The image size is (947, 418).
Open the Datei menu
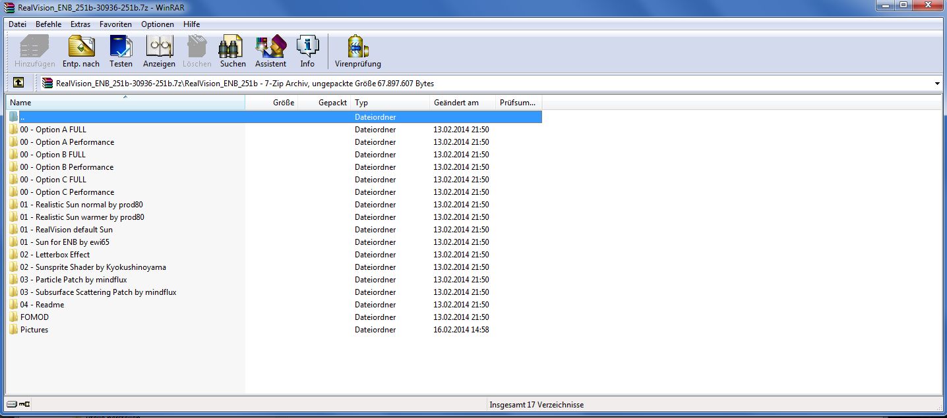[x=18, y=24]
